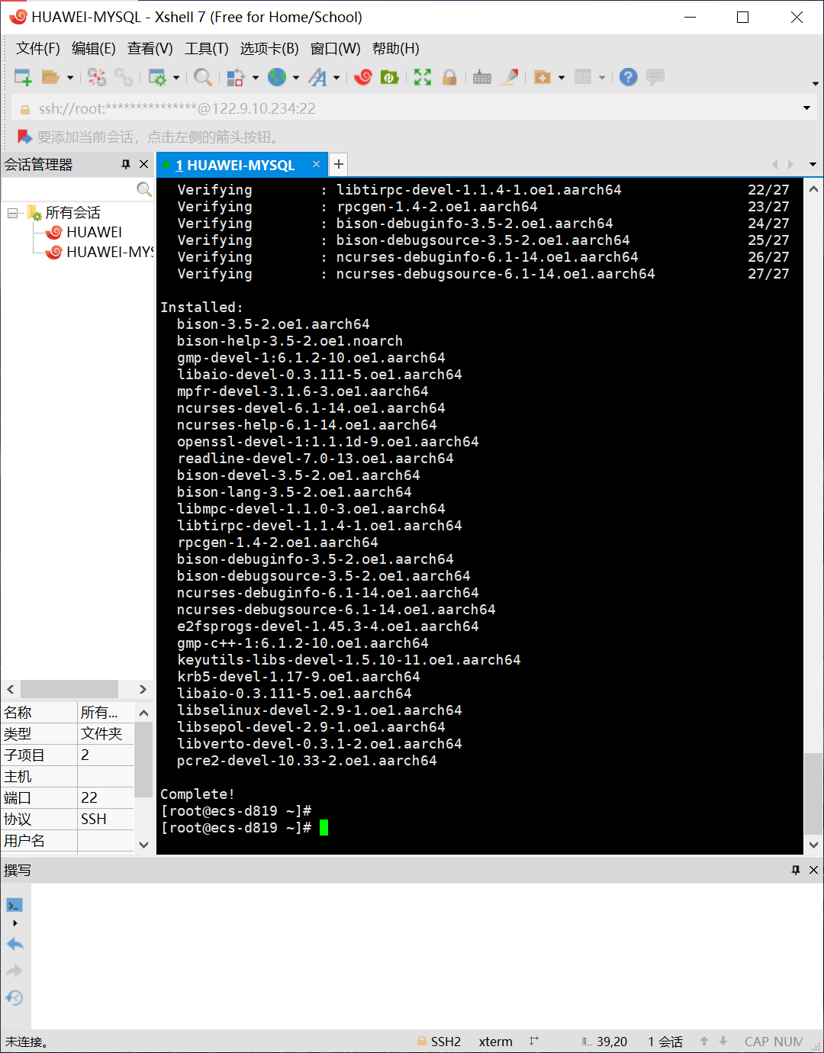824x1053 pixels.
Task: Click the Reconnect chain-link icon
Action: [x=124, y=77]
